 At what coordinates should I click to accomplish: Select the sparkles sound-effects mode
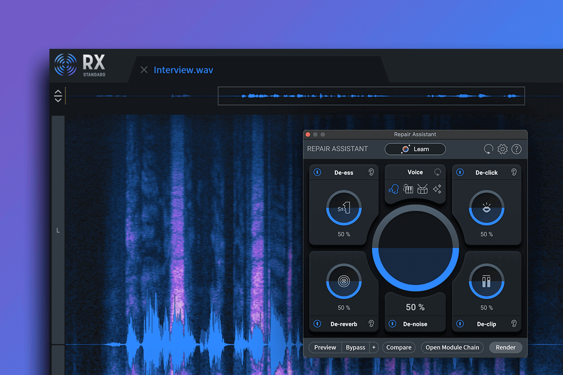click(437, 189)
